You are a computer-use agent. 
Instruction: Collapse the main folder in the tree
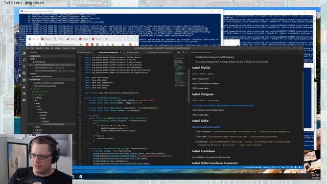coord(38,103)
